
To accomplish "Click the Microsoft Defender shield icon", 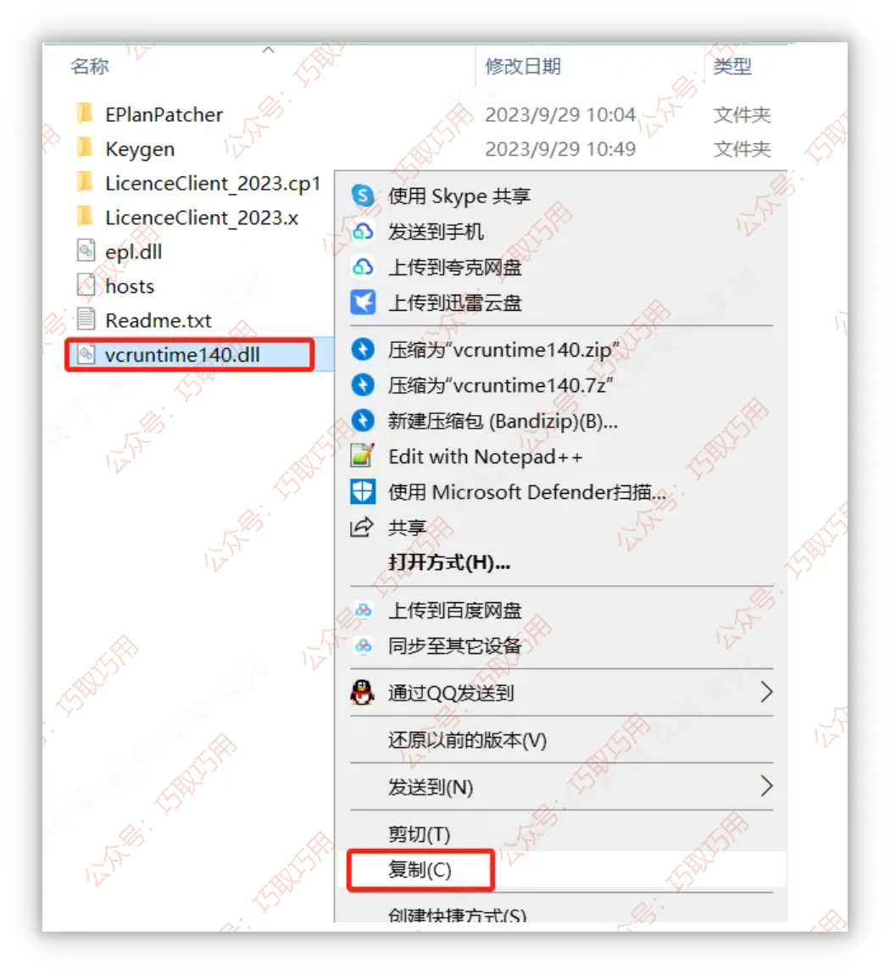I will click(x=362, y=491).
